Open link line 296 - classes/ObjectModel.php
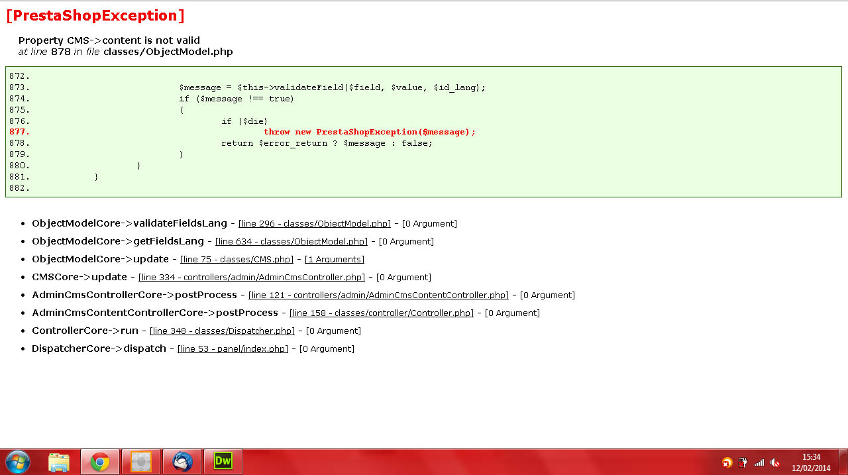The image size is (848, 475). tap(315, 224)
